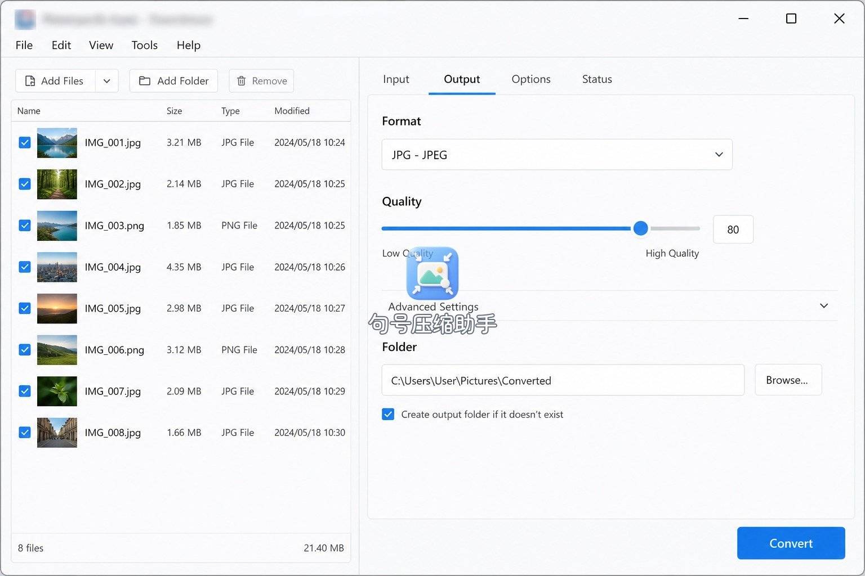
Task: Open the Tools menu
Action: [145, 45]
